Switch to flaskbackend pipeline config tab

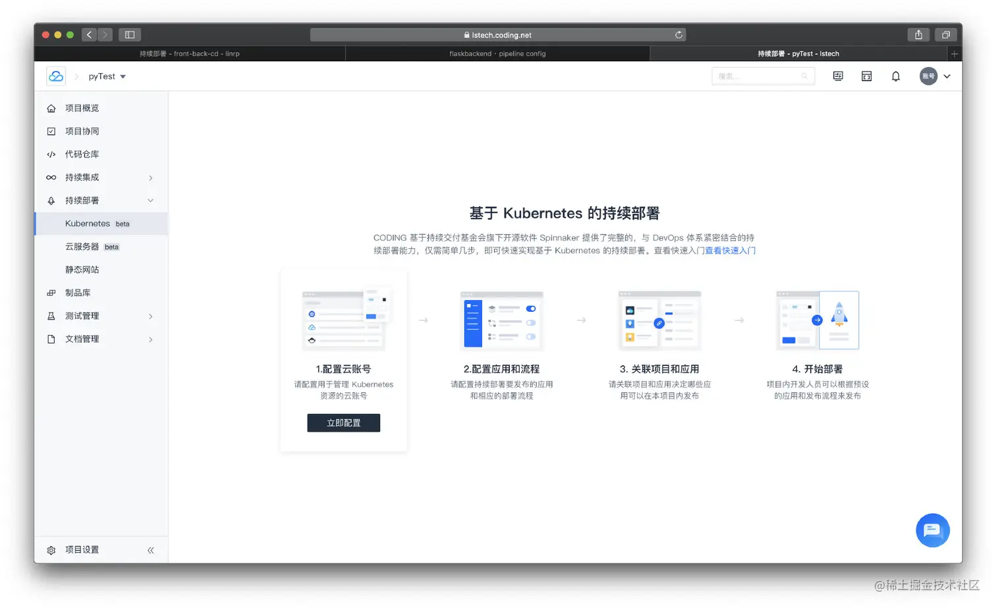coord(497,54)
